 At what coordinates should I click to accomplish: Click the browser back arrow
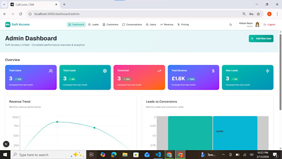pos(5,14)
